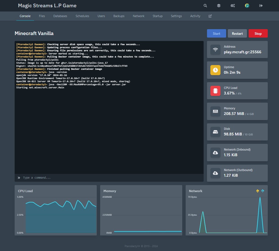Open the Network tab

click(138, 16)
